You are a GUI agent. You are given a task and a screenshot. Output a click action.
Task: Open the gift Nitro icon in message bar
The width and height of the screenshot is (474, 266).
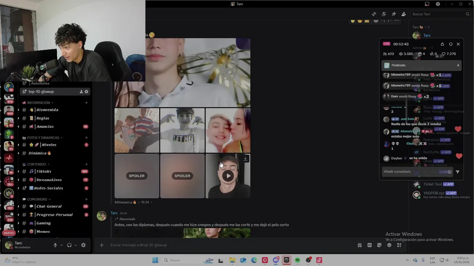click(x=359, y=245)
